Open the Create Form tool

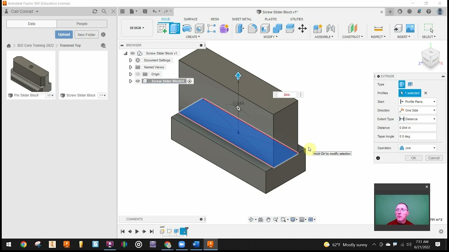pos(224,28)
